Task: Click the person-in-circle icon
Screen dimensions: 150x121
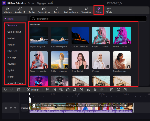Action: pos(118,90)
